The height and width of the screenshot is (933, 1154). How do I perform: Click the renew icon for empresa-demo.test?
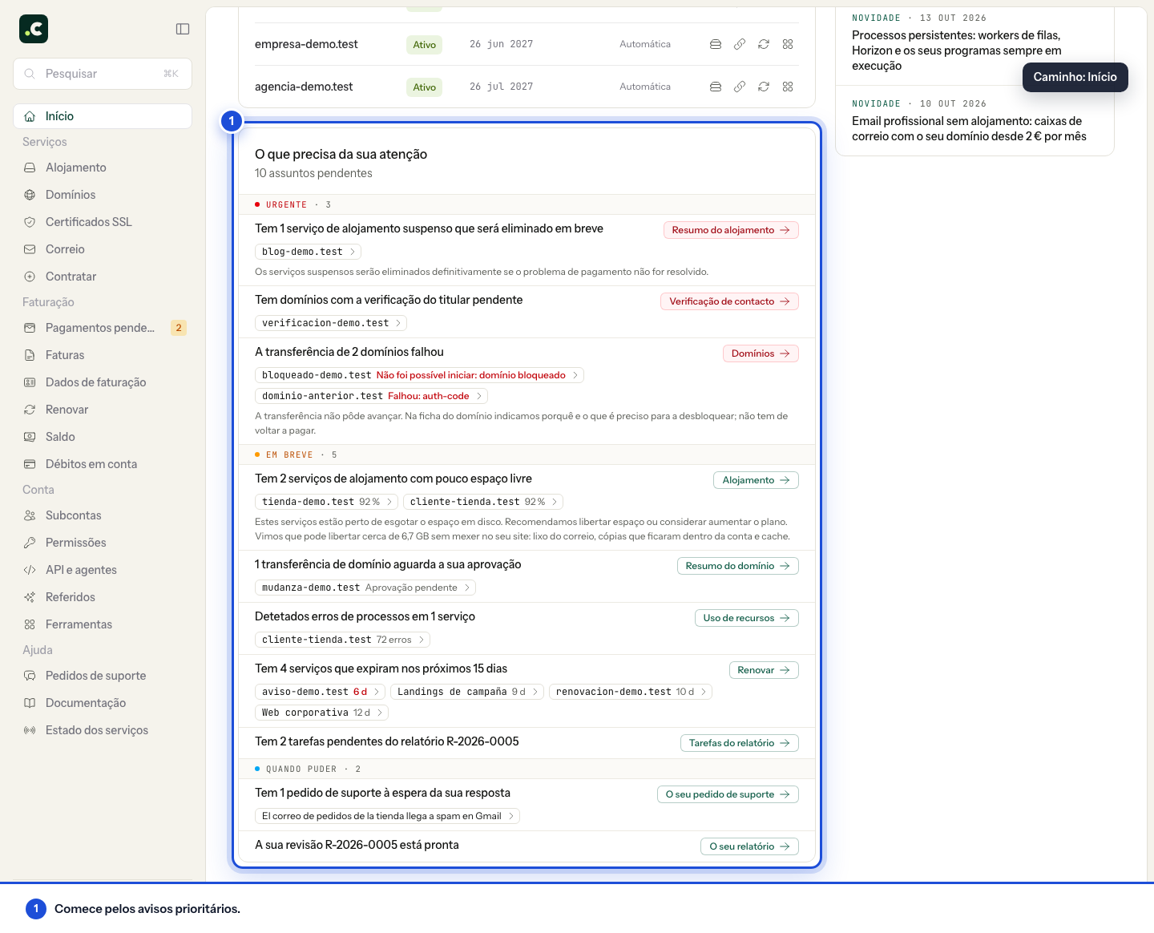(764, 44)
